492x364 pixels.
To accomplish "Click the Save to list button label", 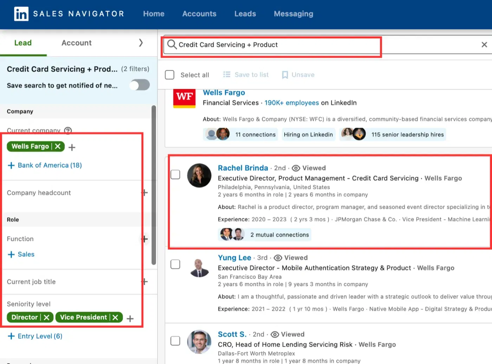I will [252, 75].
